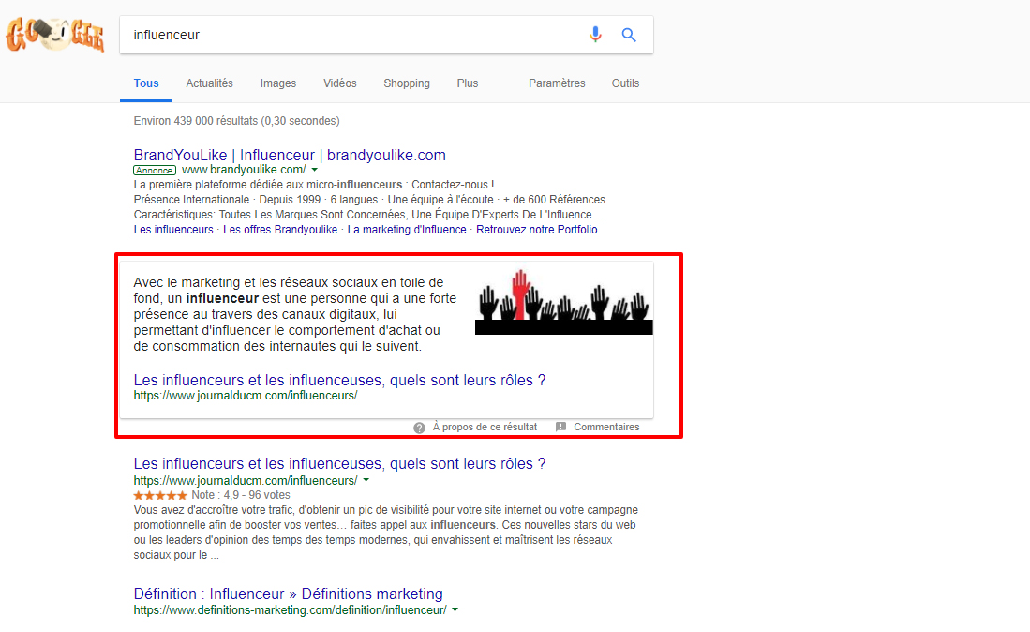
Task: Expand dropdown arrow next to www.brandyoulike.com
Action: (315, 170)
